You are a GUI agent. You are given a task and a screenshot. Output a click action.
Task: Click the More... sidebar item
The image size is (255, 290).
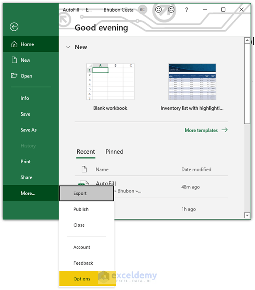(31, 193)
